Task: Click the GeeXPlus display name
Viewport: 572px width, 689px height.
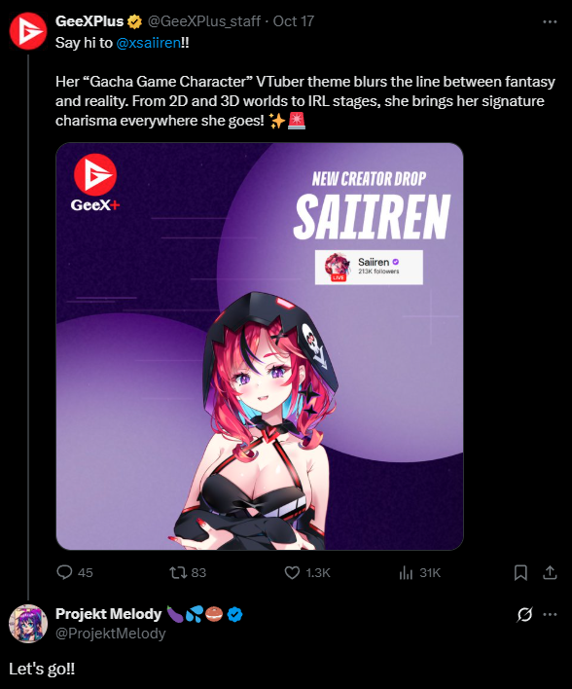Action: point(89,21)
